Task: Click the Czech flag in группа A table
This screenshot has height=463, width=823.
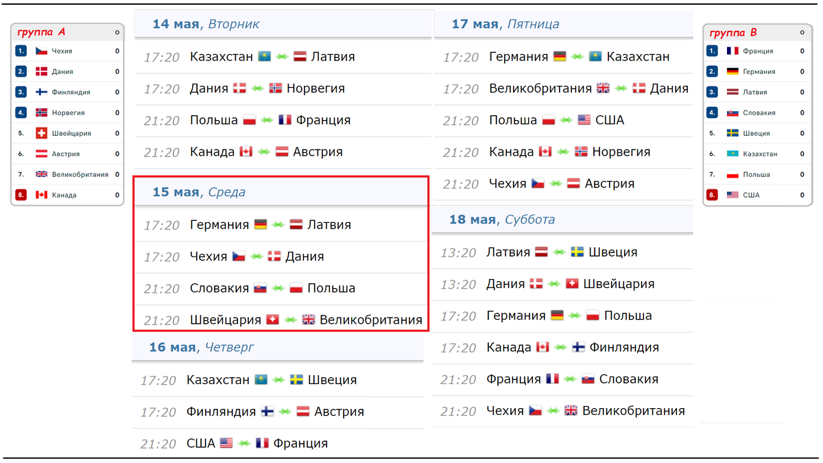Action: pyautogui.click(x=41, y=51)
